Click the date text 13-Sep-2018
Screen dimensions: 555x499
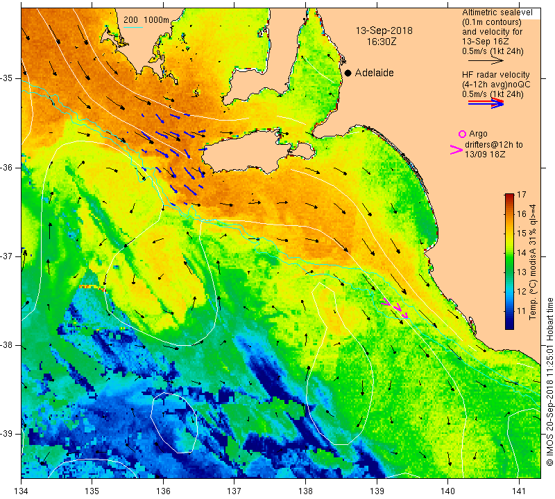tap(384, 30)
